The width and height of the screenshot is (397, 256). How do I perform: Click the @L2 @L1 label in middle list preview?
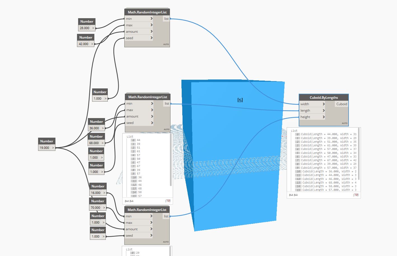[129, 201]
